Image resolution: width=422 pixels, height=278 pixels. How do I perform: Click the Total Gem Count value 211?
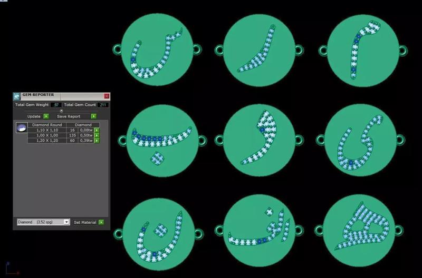point(103,105)
